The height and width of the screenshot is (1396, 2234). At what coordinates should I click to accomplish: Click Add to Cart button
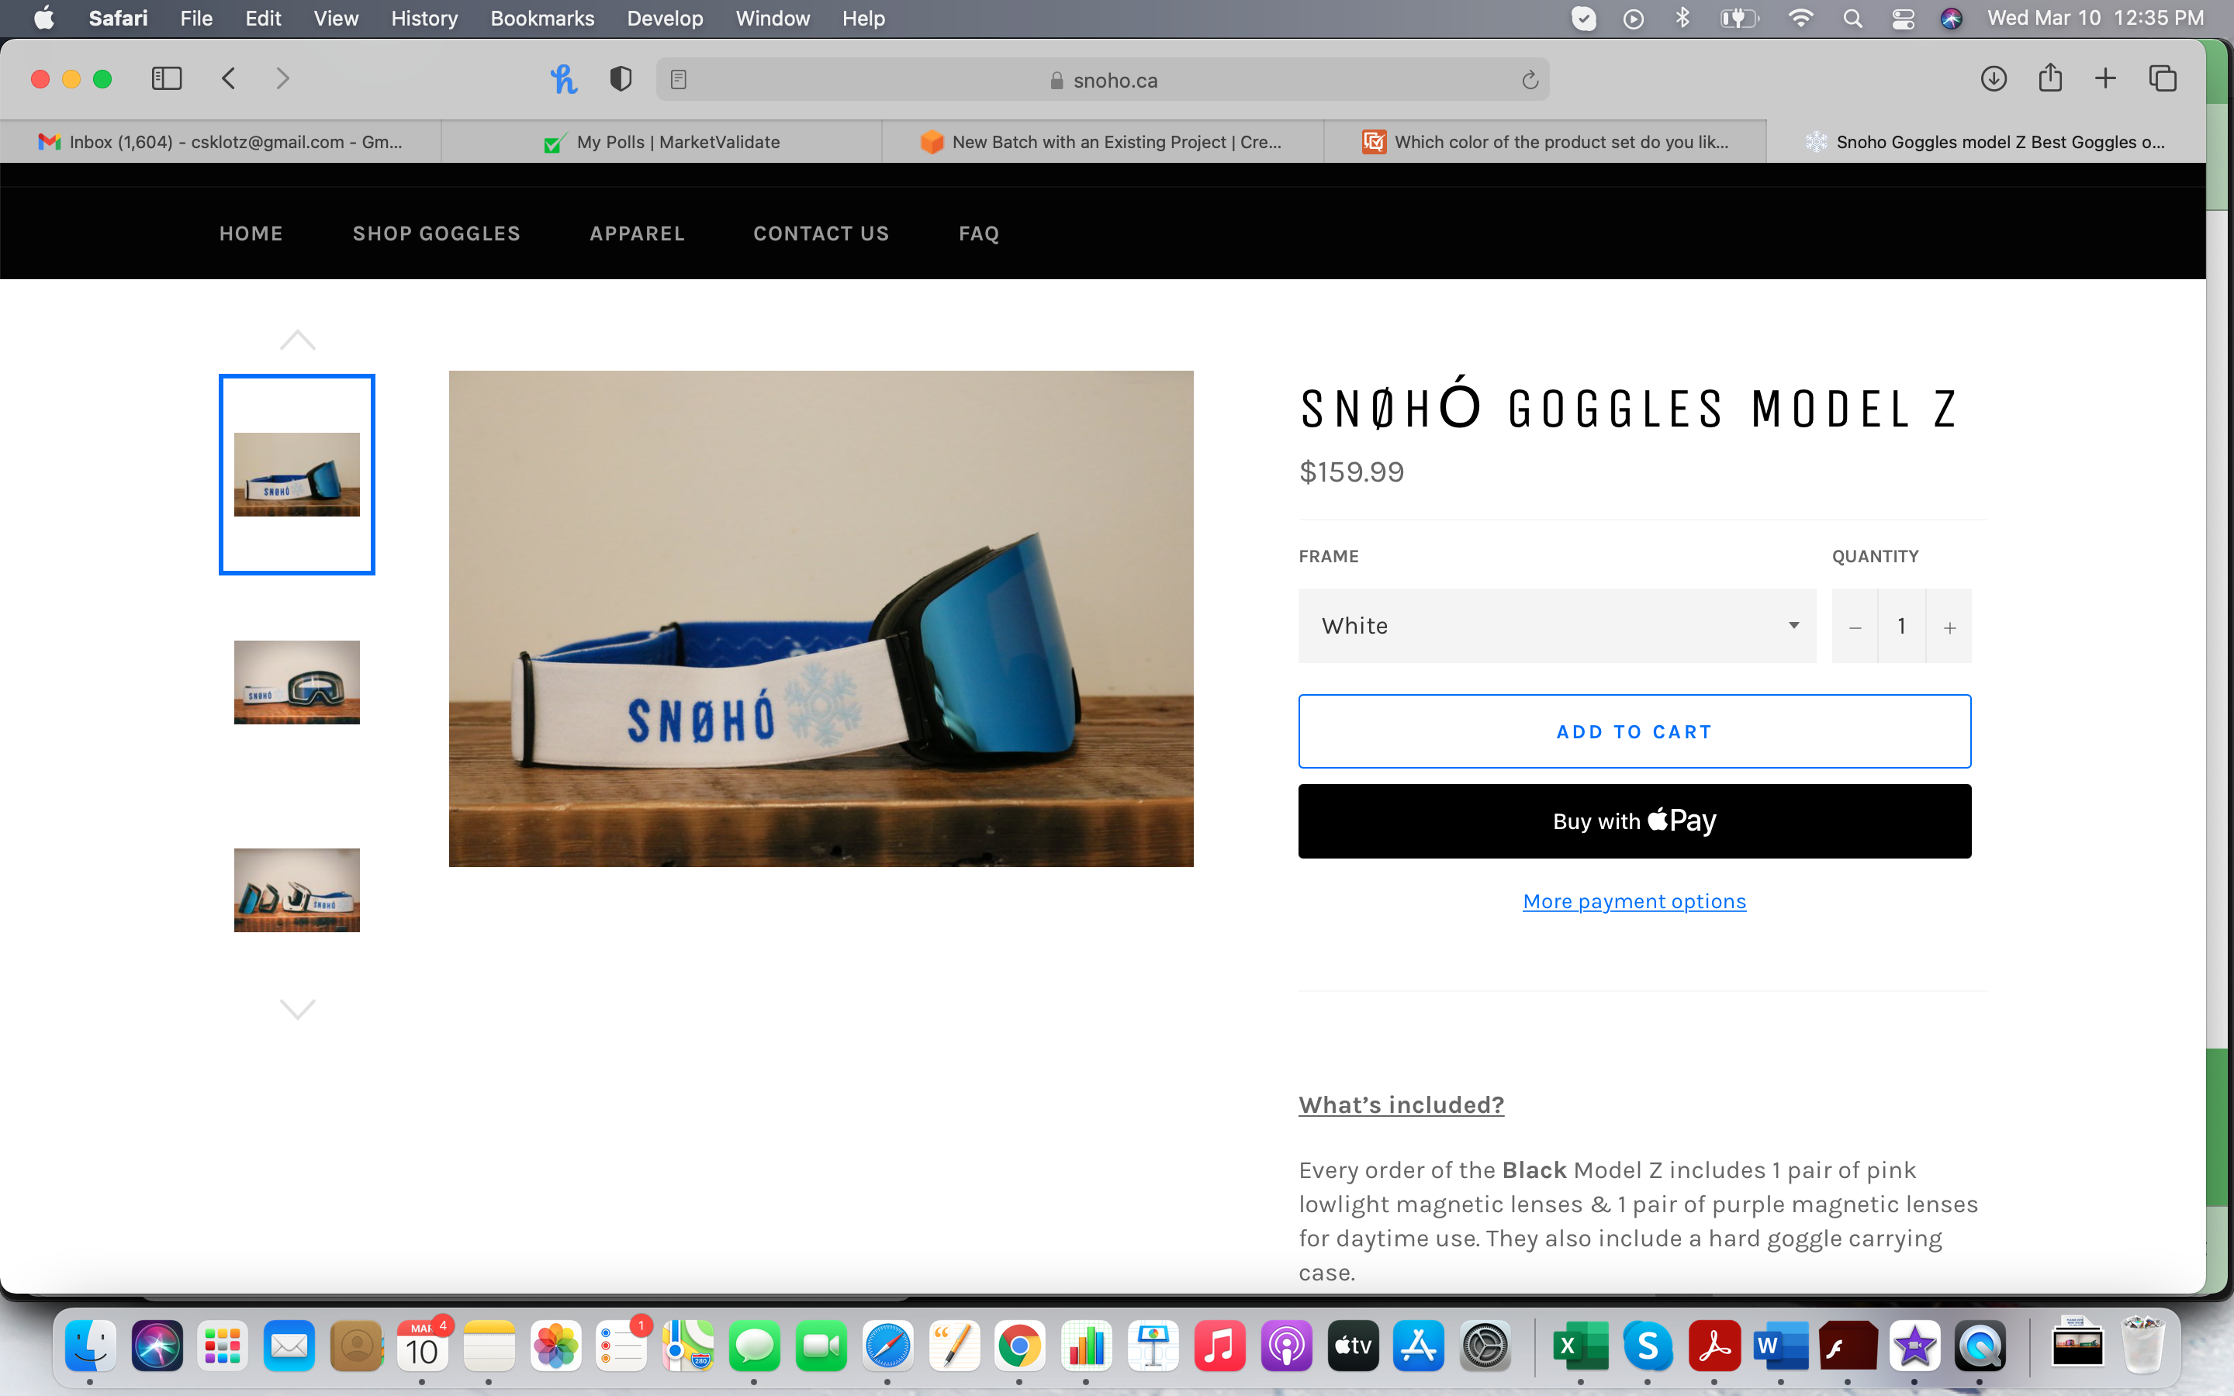click(1634, 731)
